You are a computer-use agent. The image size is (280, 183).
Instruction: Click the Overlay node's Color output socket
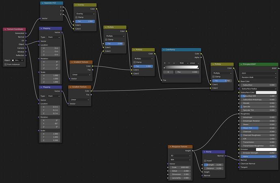97,9
